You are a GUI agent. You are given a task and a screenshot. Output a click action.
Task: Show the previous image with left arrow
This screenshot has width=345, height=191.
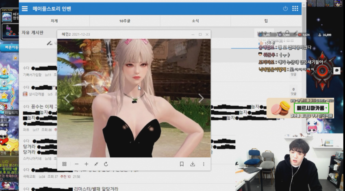coord(67,98)
